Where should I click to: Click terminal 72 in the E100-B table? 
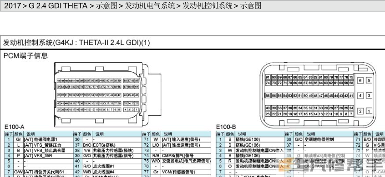coord(358,145)
